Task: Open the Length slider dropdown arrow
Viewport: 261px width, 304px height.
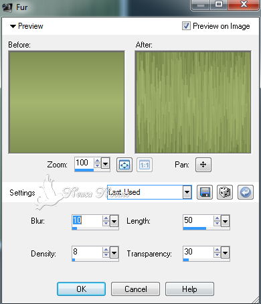Action: (225, 221)
